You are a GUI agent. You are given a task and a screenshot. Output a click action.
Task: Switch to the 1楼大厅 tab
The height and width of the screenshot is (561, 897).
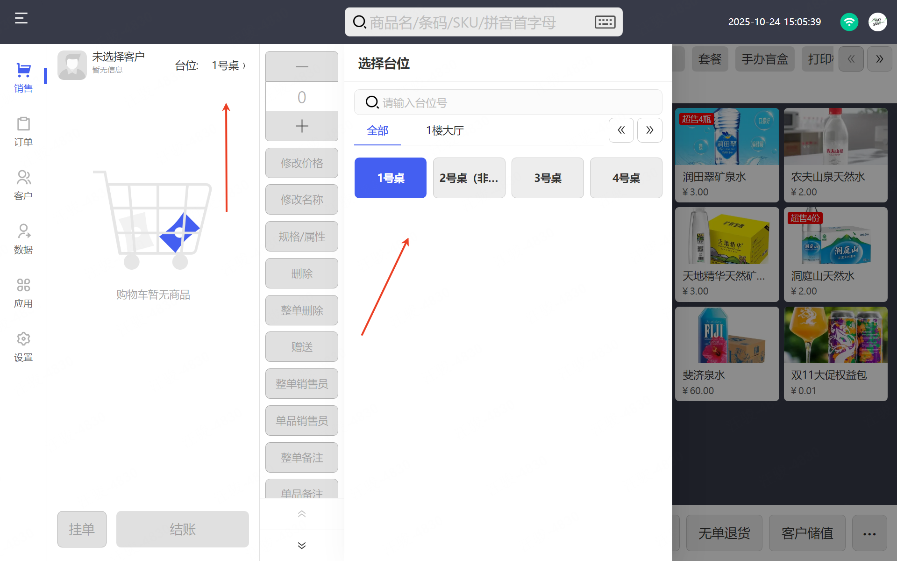tap(445, 130)
